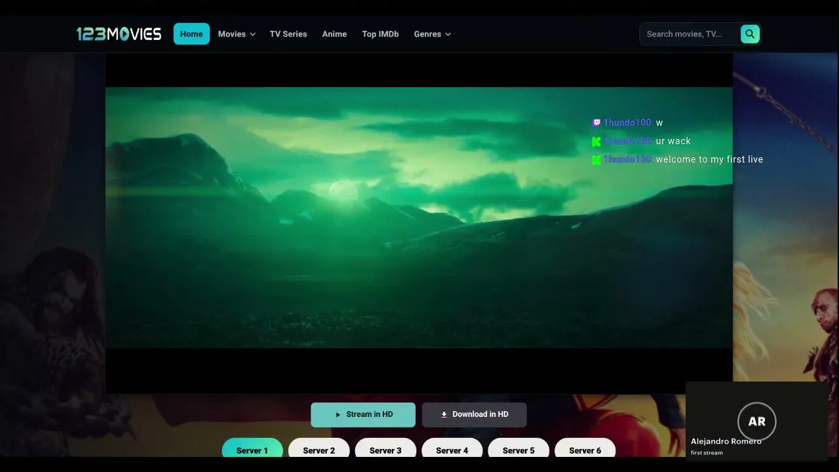The width and height of the screenshot is (839, 472).
Task: Click the "first stream" caption
Action: pyautogui.click(x=707, y=452)
